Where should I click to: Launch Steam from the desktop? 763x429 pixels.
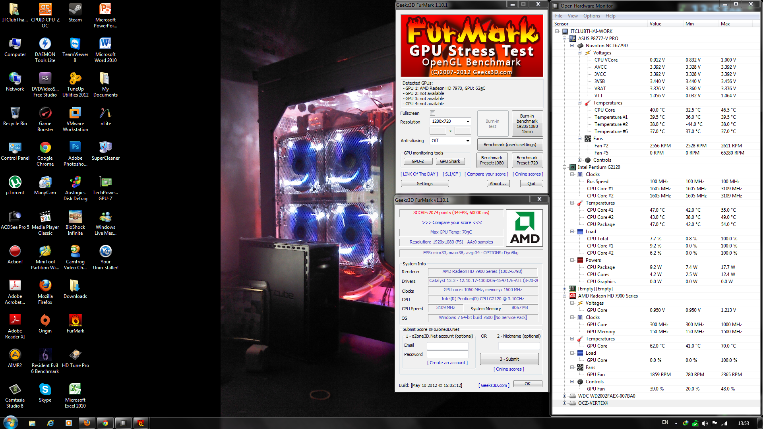[x=75, y=10]
